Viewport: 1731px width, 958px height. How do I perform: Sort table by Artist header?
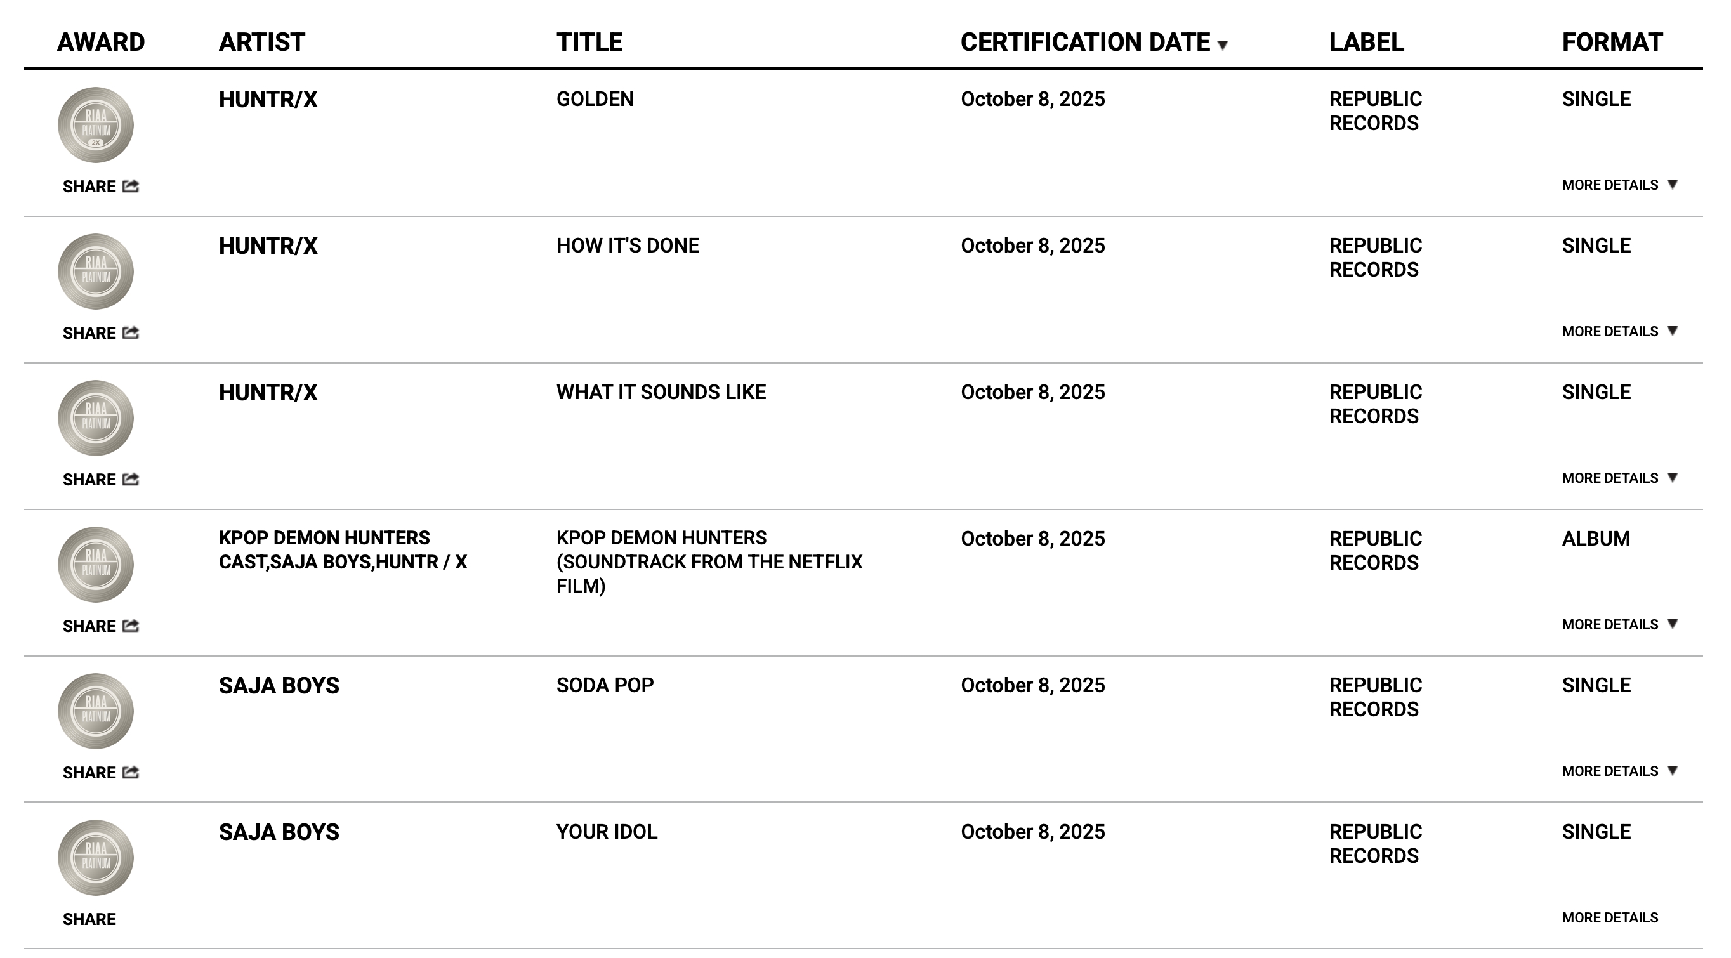point(261,43)
